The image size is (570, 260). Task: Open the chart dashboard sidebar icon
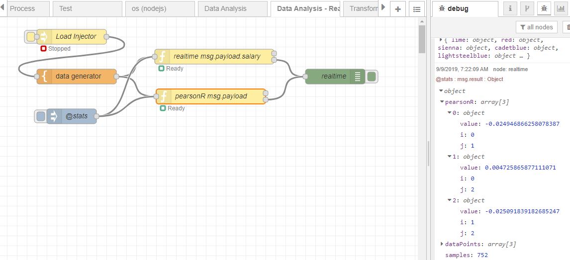(x=561, y=9)
